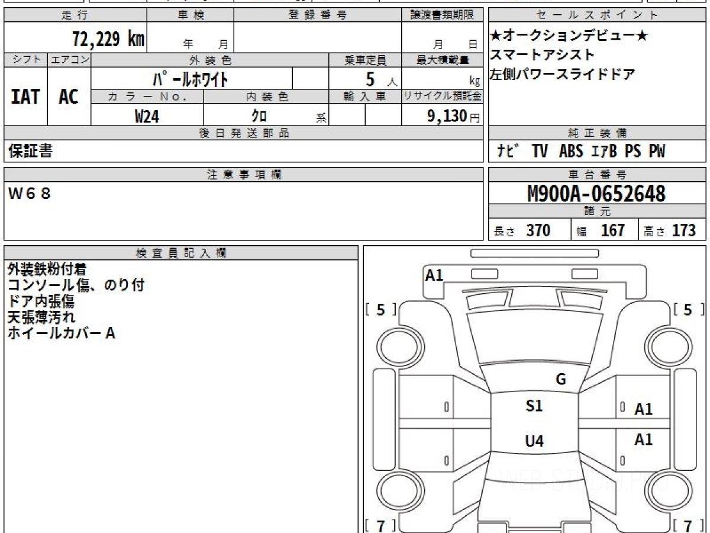Click the AC air conditioner cell
The width and height of the screenshot is (710, 533).
69,96
